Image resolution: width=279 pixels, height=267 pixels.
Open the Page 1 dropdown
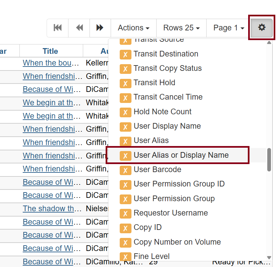point(228,28)
